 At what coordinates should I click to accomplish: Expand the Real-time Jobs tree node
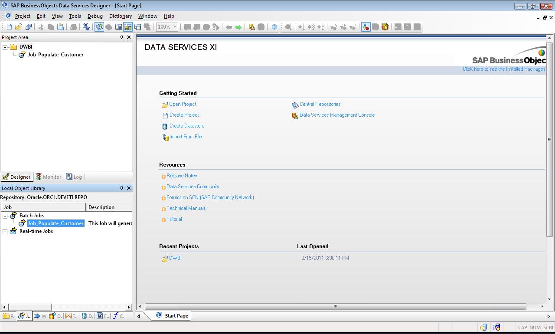point(5,231)
